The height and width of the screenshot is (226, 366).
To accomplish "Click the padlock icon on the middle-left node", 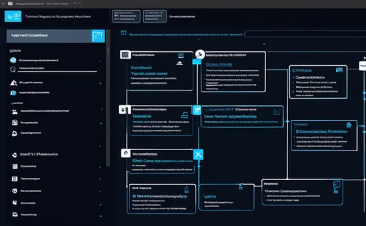I will pos(185,115).
